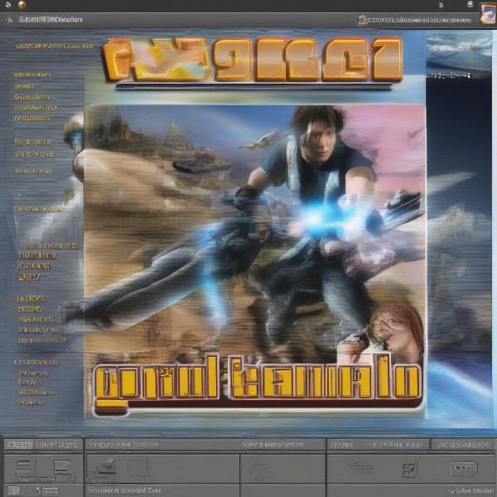Click the orange sphere icon in the top bar
This screenshot has height=497, width=497.
coord(22,5)
